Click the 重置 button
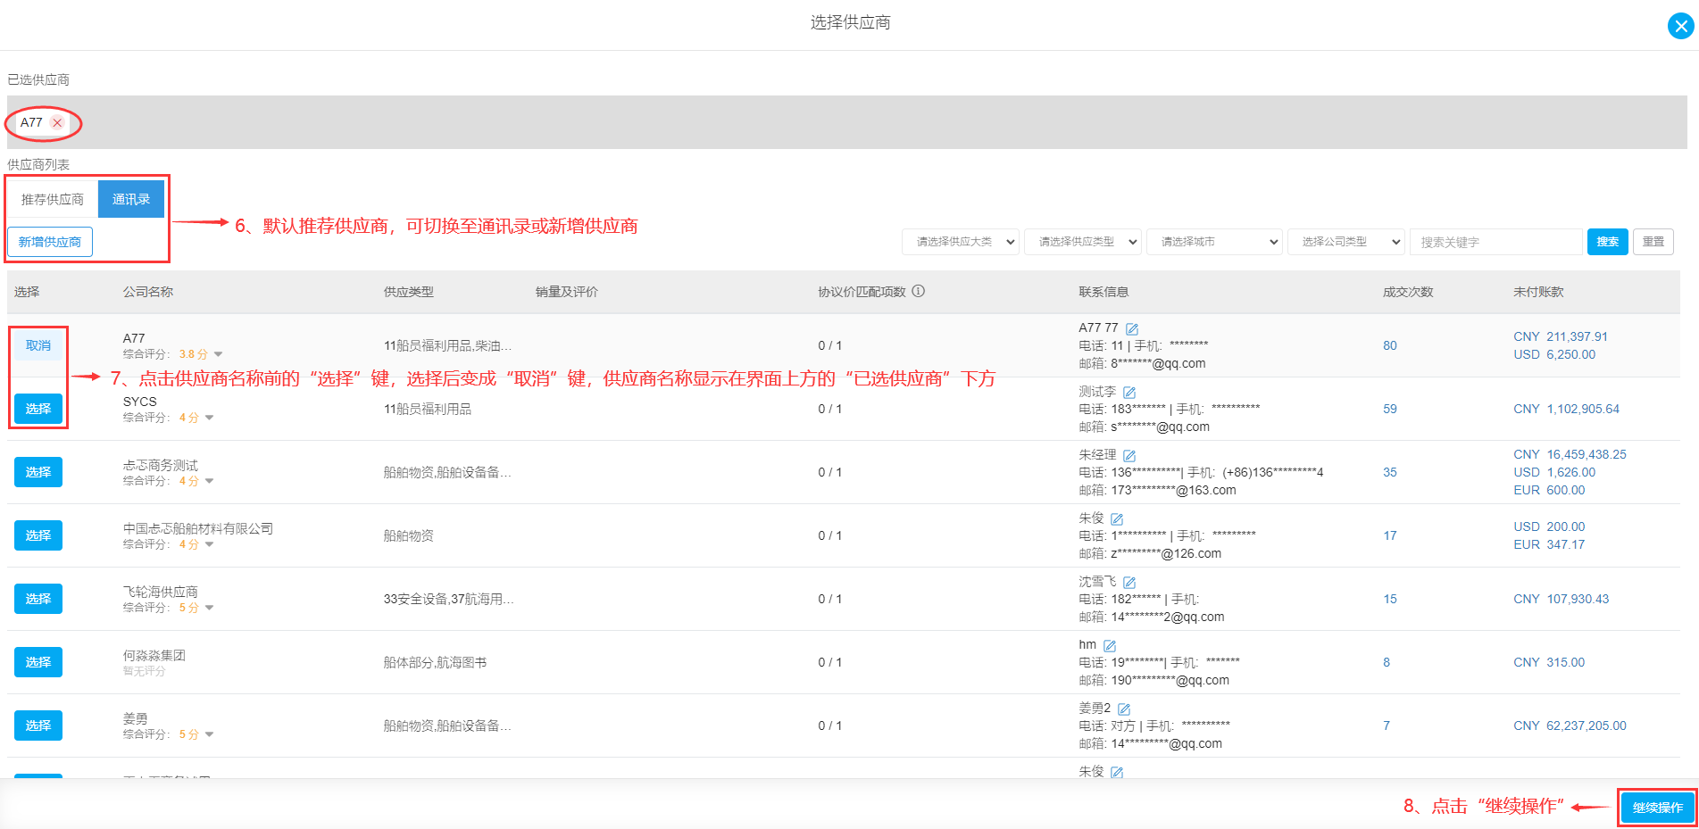This screenshot has height=829, width=1699. [x=1653, y=242]
